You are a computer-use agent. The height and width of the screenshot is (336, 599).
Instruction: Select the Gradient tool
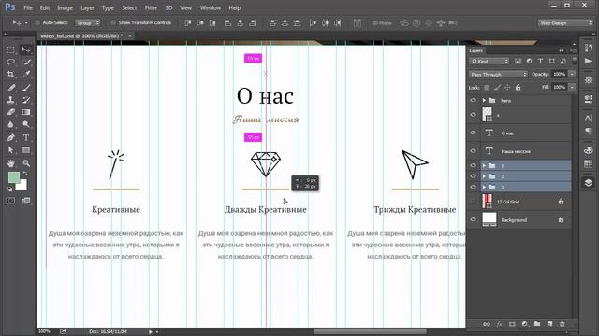click(26, 112)
